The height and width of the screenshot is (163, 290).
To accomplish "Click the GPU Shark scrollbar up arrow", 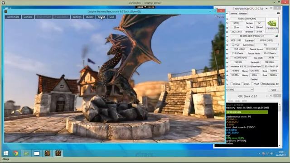I will coord(280,104).
